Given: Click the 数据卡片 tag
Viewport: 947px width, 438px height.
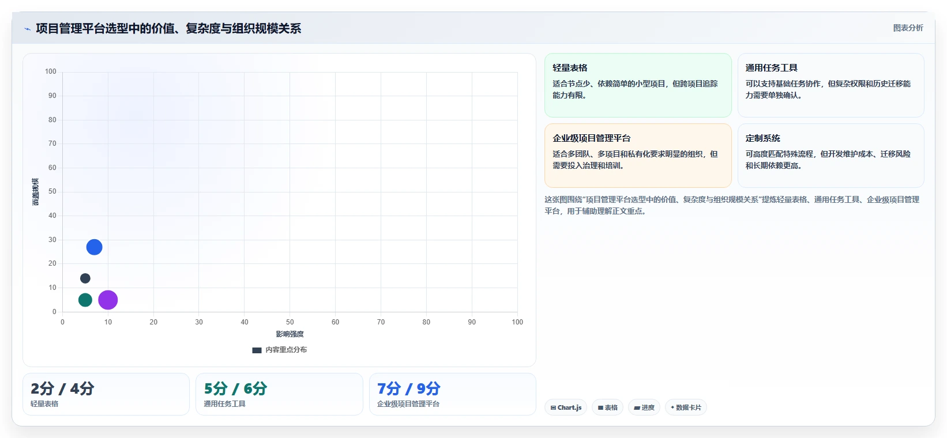Looking at the screenshot, I should [686, 407].
